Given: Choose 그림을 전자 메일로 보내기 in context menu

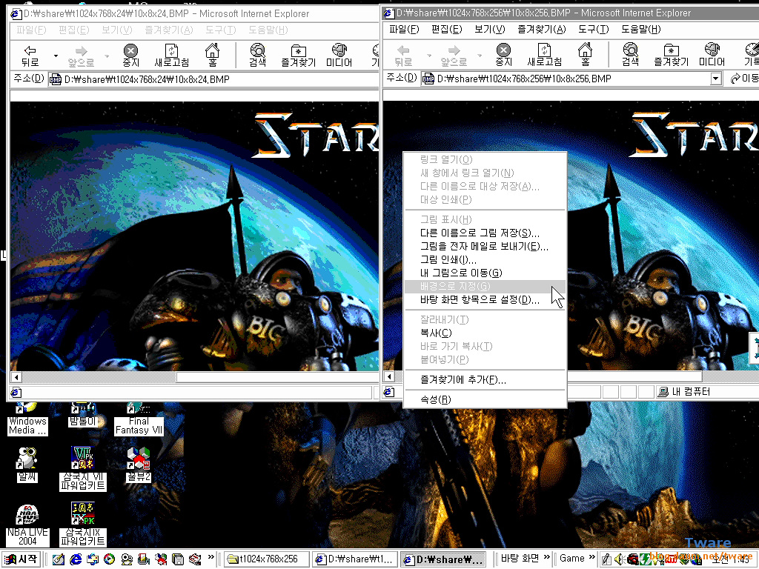Looking at the screenshot, I should [x=485, y=246].
